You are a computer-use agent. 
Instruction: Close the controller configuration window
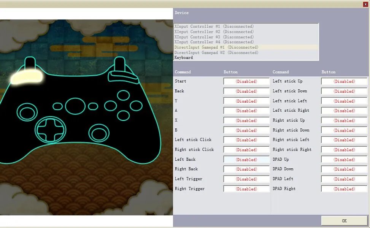[x=366, y=4]
